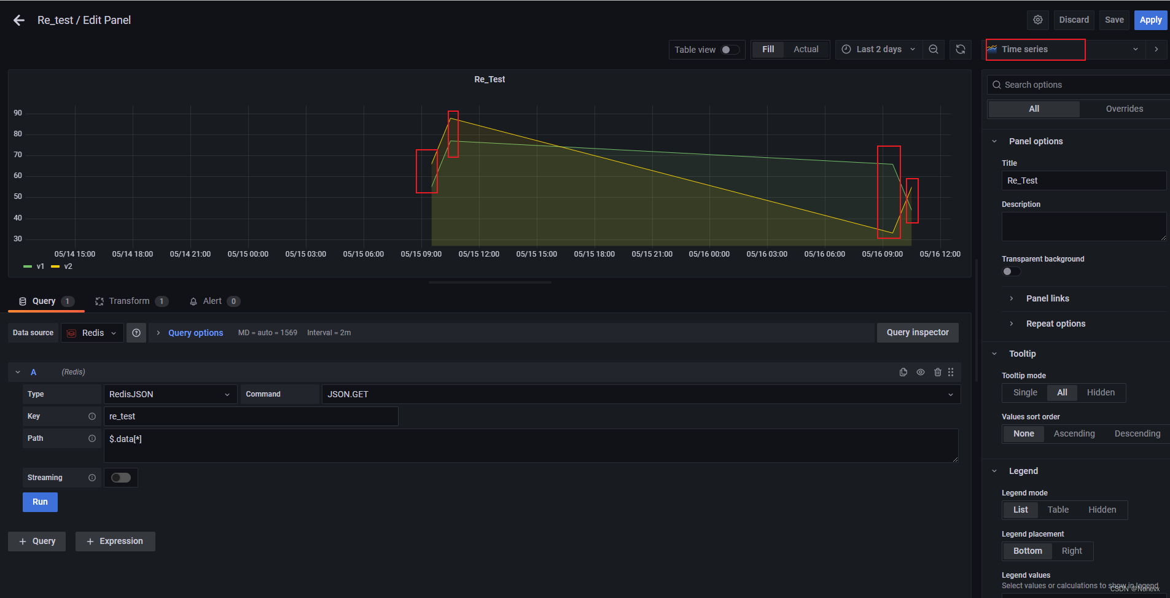Screen dimensions: 1170x598
Task: Switch to the Transform tab
Action: 129,301
